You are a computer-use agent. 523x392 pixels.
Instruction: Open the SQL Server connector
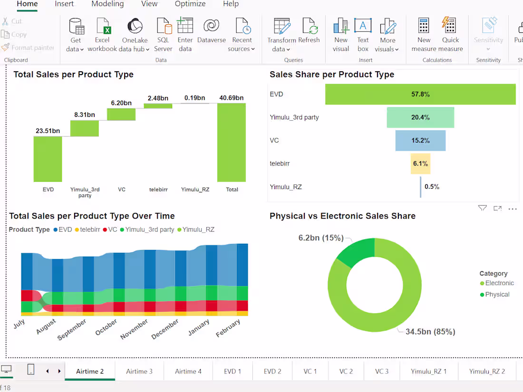tap(163, 26)
